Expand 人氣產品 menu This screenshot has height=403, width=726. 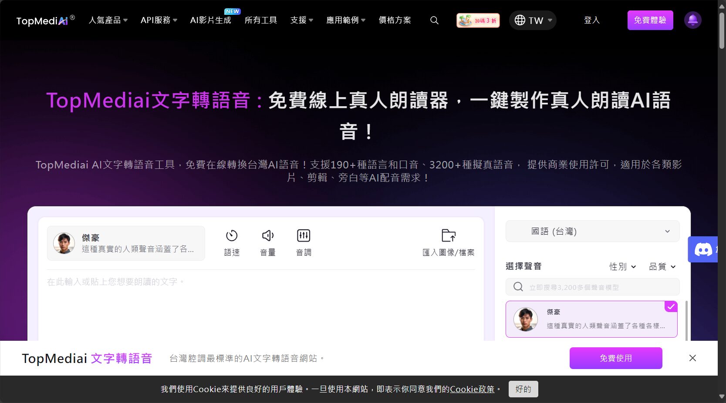(x=108, y=20)
